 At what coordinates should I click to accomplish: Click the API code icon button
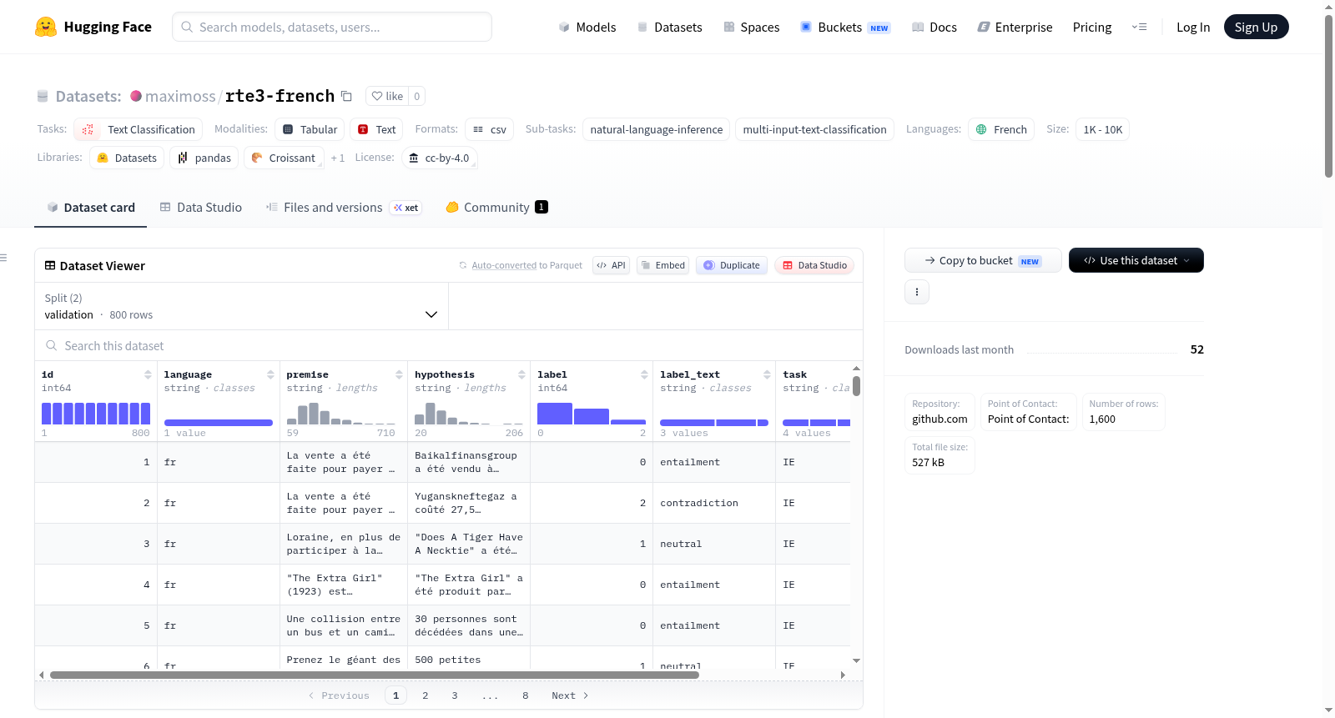click(611, 265)
